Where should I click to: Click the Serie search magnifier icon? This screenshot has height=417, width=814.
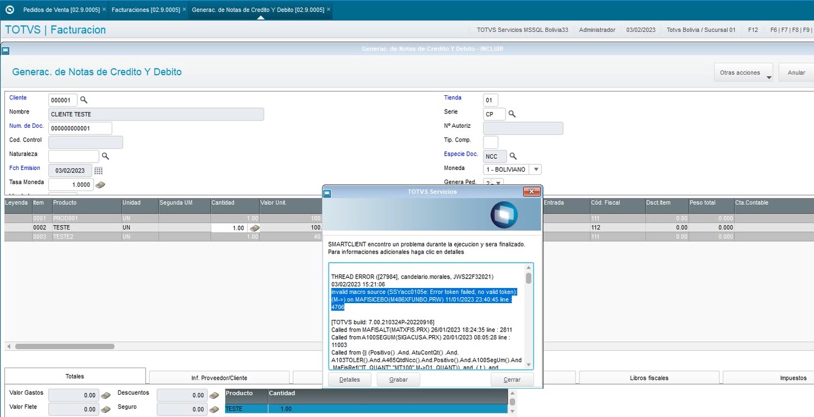pos(512,114)
